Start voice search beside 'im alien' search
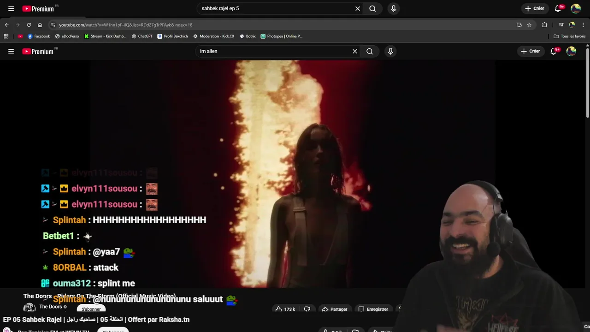Viewport: 590px width, 332px height. (390, 51)
